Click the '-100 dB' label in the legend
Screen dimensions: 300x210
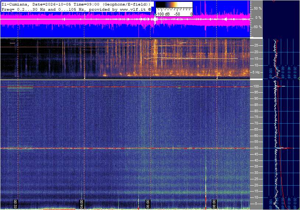pyautogui.click(x=163, y=14)
